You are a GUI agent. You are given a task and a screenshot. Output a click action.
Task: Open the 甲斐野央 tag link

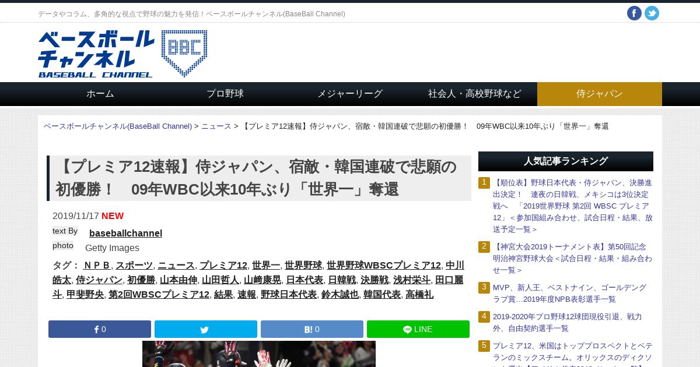point(85,294)
